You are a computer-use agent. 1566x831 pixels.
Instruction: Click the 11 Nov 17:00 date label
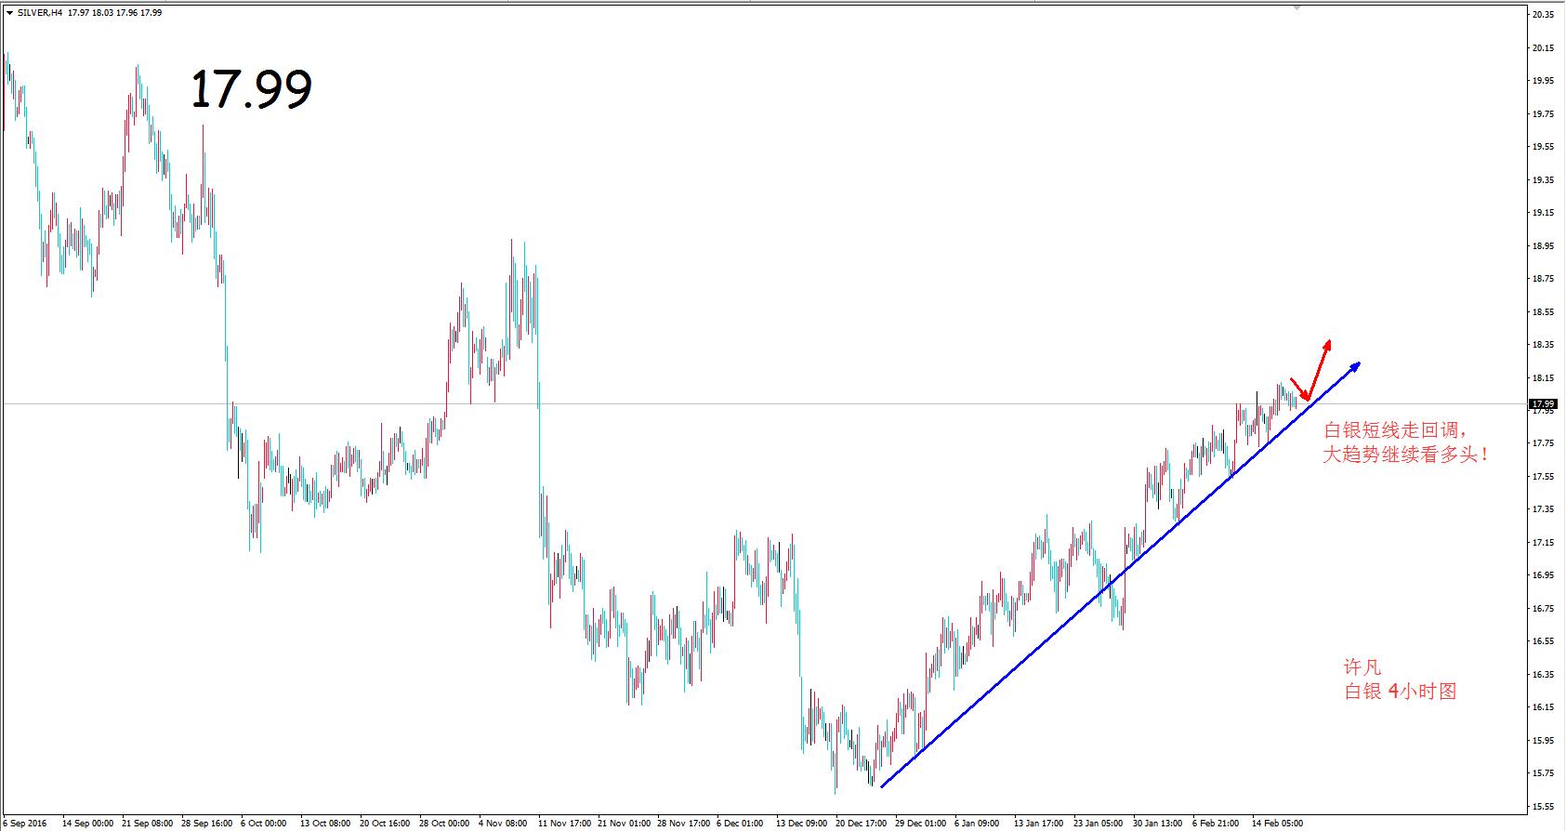563,824
